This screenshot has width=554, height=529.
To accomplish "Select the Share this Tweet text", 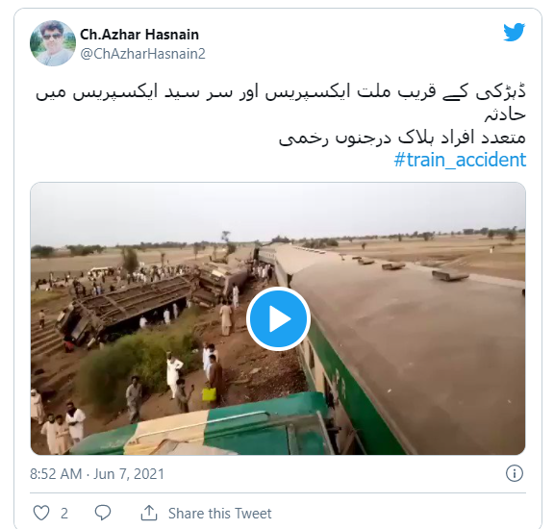I will (219, 513).
